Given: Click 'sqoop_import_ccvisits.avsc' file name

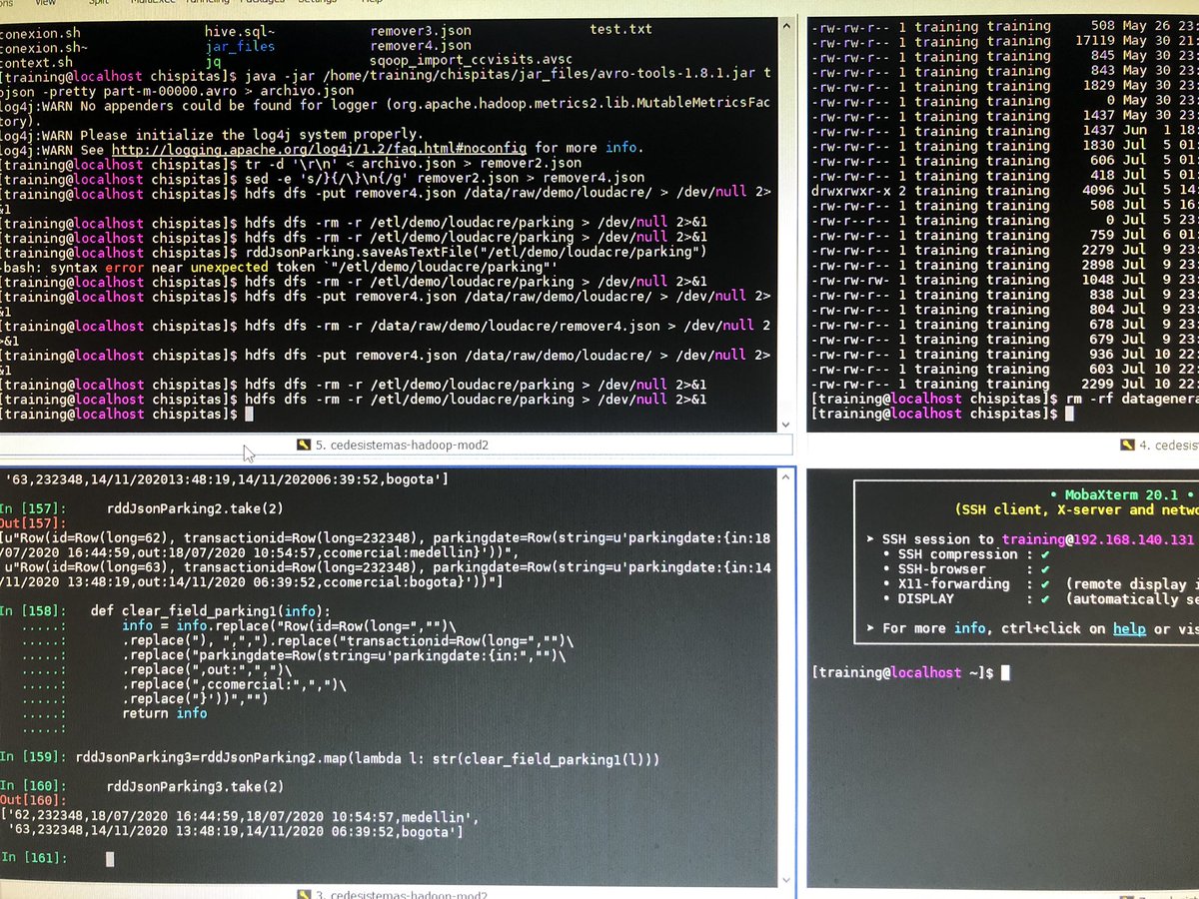Looking at the screenshot, I should [474, 61].
